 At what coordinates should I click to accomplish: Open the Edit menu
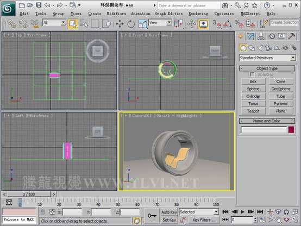tap(24, 14)
